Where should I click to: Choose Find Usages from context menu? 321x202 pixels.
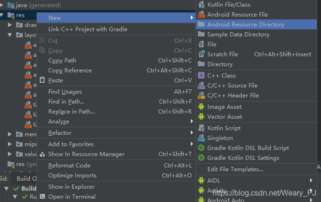pyautogui.click(x=116, y=92)
